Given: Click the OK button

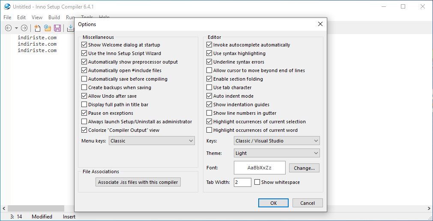Looking at the screenshot, I should (273, 203).
